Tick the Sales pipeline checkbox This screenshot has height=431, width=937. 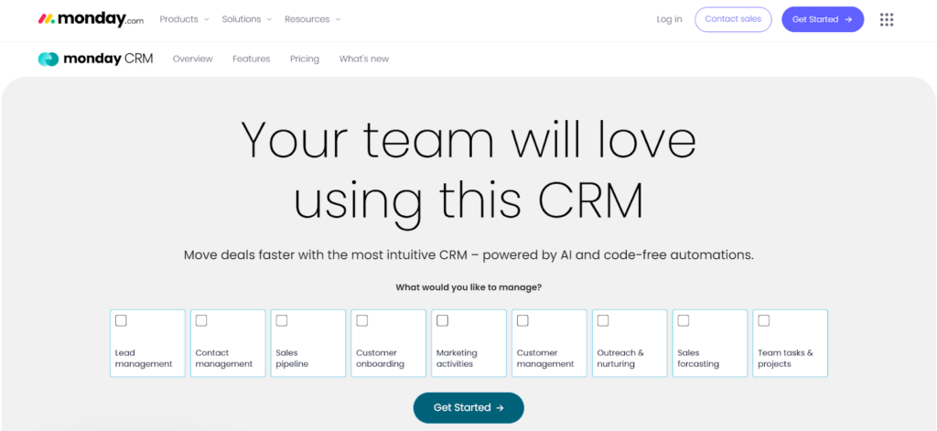(x=282, y=321)
